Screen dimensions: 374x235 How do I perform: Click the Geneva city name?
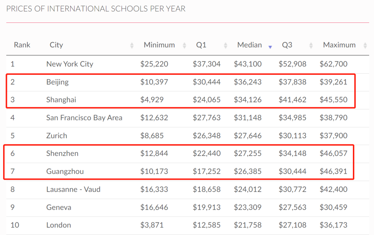pyautogui.click(x=59, y=207)
